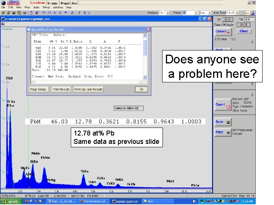Click the Print button in right panel
274x205 pixels.
coord(223,132)
